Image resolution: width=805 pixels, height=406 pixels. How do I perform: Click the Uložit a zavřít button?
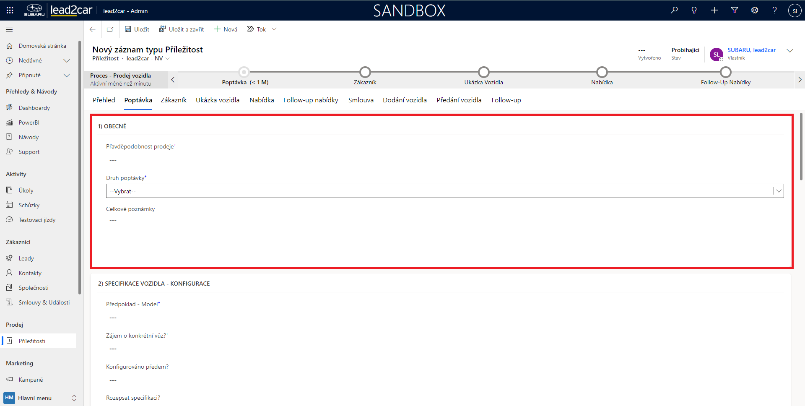coord(182,29)
